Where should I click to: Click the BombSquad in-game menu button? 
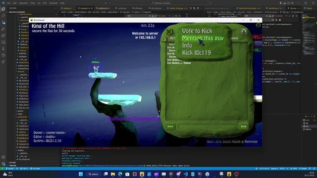[x=258, y=25]
